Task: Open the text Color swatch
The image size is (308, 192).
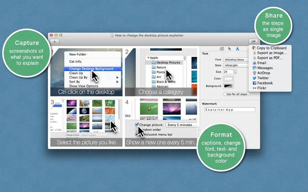Action: pyautogui.click(x=228, y=79)
